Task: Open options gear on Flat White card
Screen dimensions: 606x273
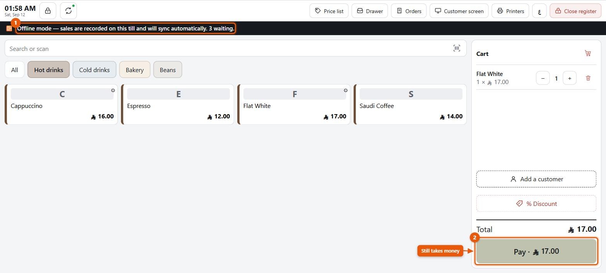Action: pyautogui.click(x=346, y=90)
